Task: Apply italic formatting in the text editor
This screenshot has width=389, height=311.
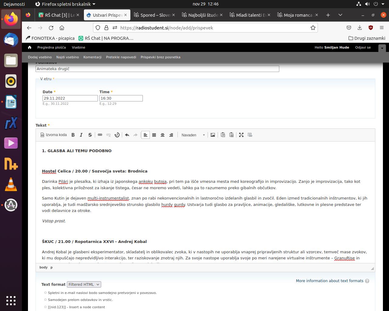Action: tap(81, 135)
